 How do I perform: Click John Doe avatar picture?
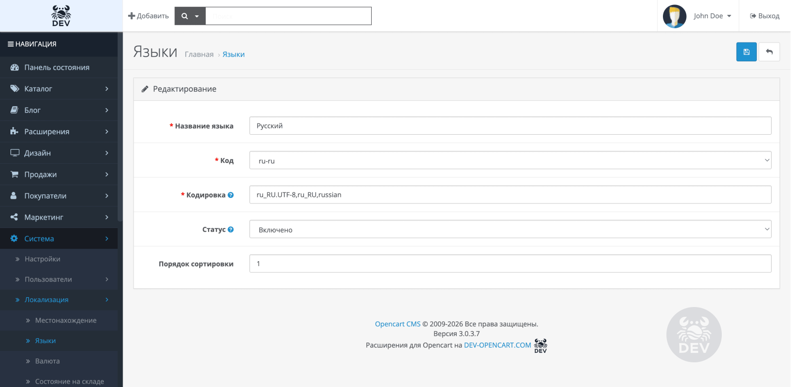674,16
